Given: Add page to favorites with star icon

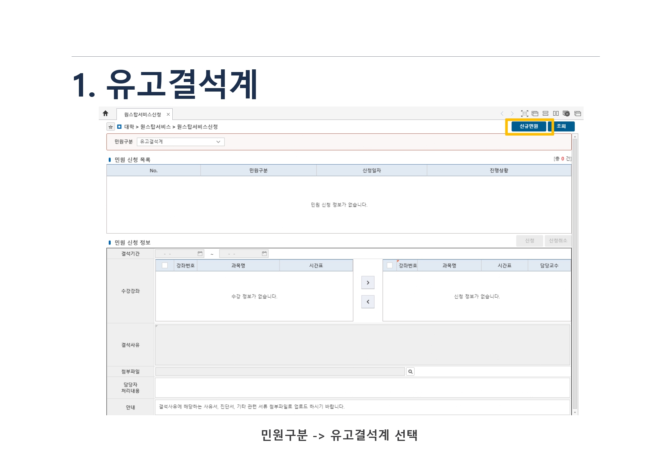Looking at the screenshot, I should [111, 127].
